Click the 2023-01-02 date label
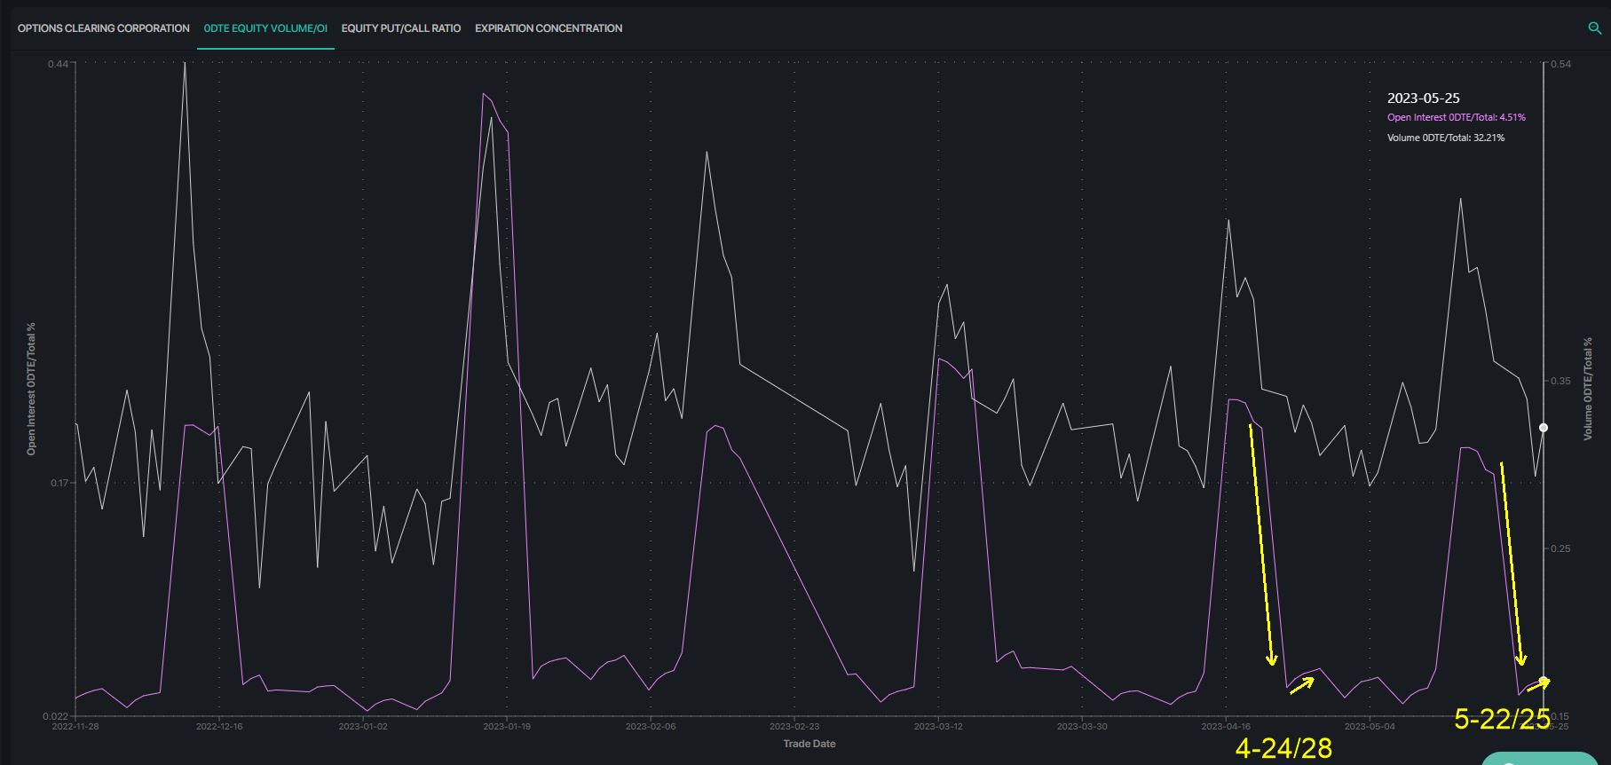This screenshot has height=765, width=1611. pos(363,726)
